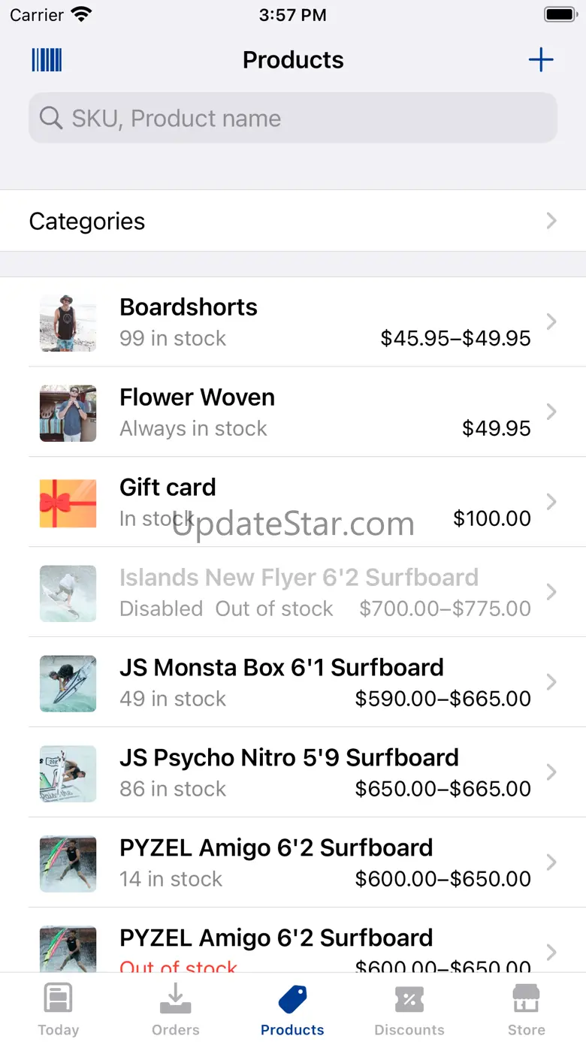Go to the Orders tab
The height and width of the screenshot is (1042, 586).
point(175,1008)
